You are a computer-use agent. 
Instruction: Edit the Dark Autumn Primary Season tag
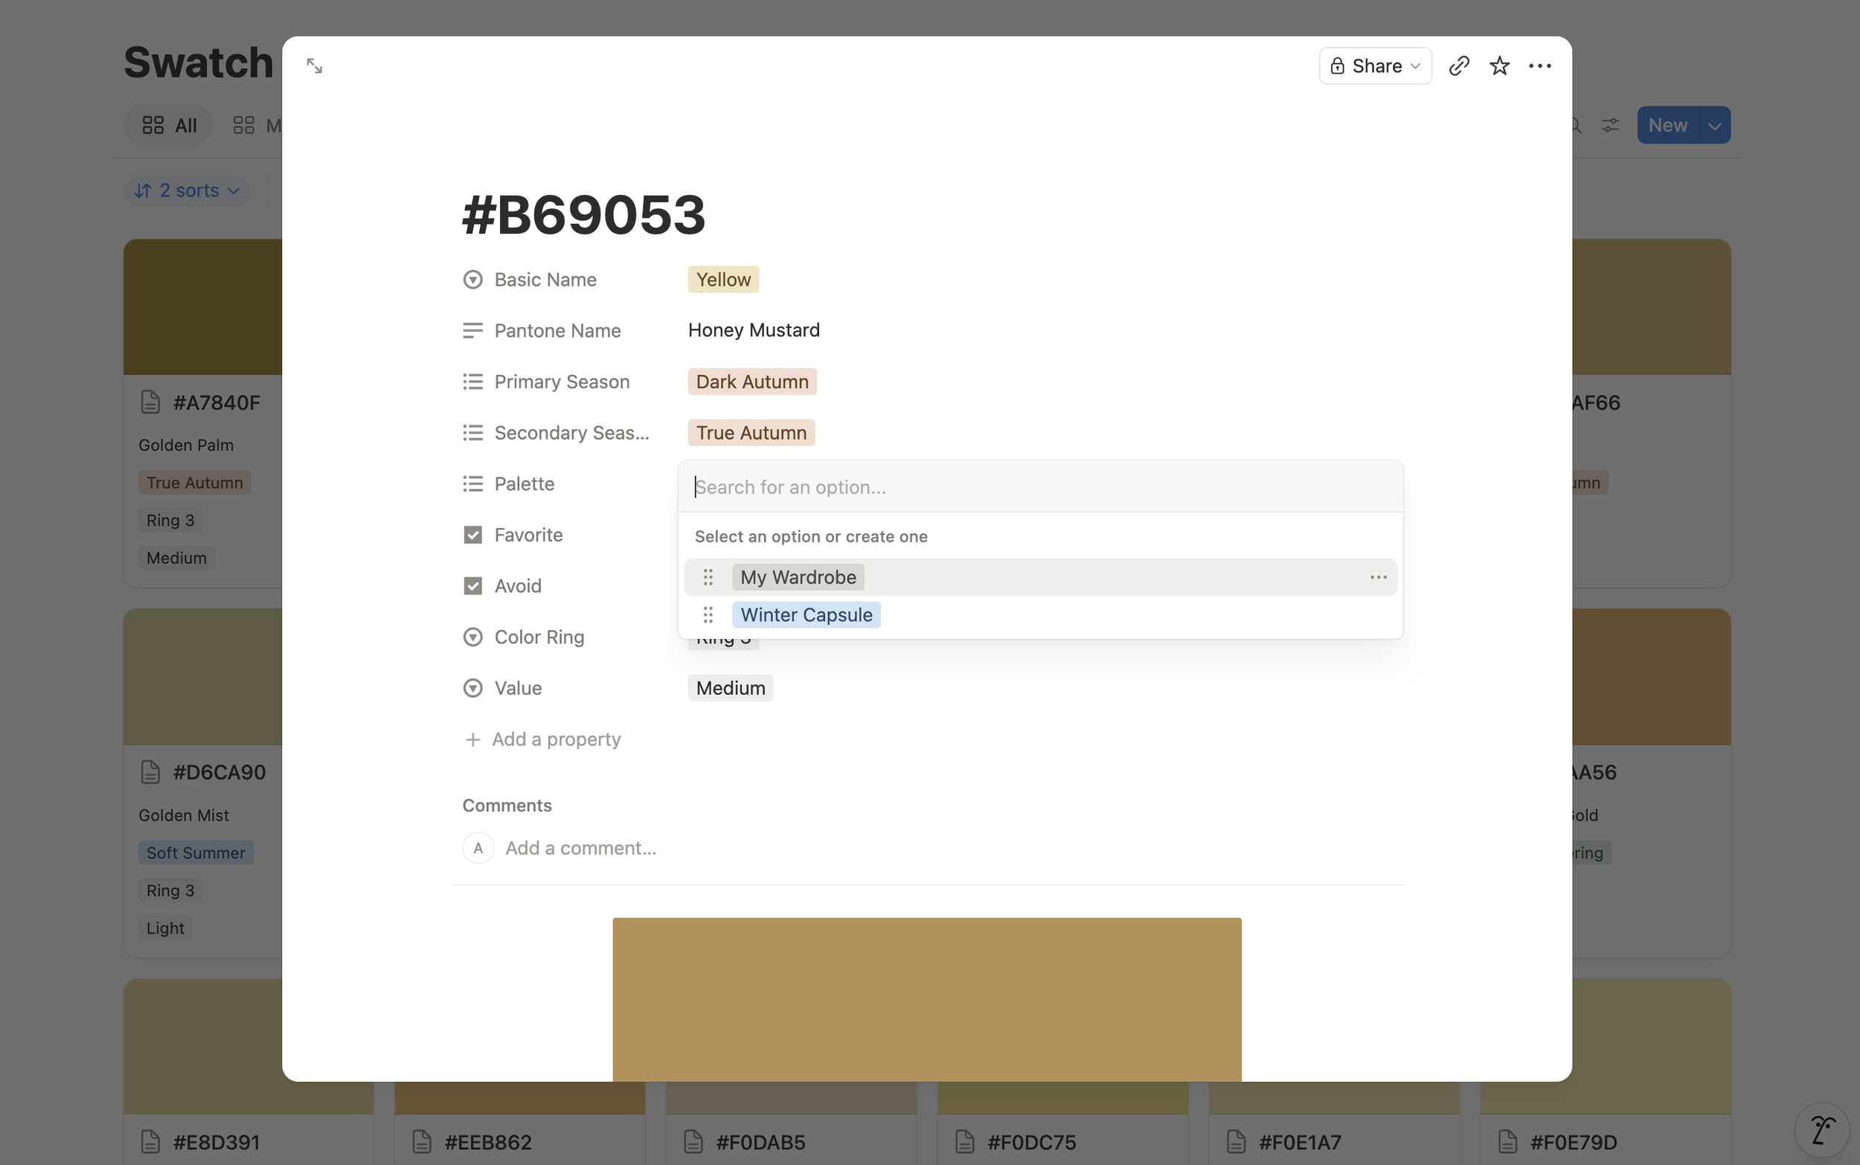[x=752, y=382]
